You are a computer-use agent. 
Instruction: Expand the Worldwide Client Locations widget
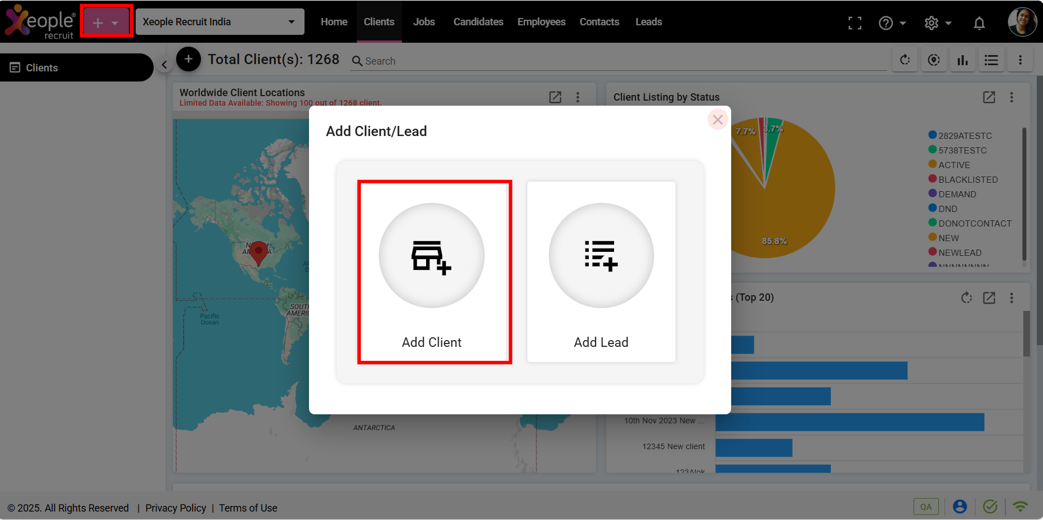[x=555, y=97]
